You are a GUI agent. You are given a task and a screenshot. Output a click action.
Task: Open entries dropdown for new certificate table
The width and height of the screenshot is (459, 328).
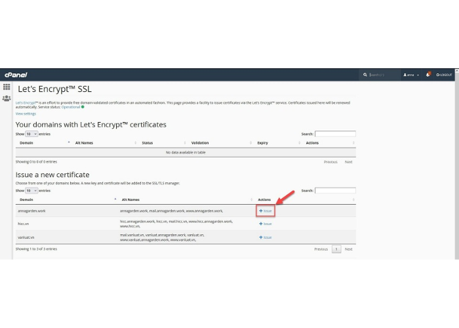[x=31, y=190]
